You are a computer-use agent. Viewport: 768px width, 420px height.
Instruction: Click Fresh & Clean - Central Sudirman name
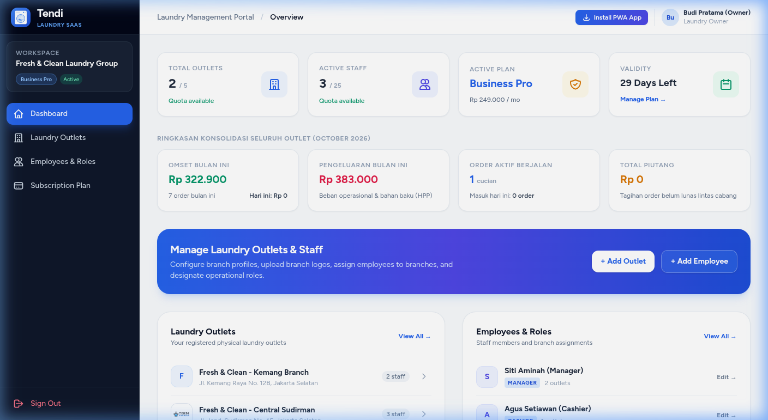tap(257, 410)
